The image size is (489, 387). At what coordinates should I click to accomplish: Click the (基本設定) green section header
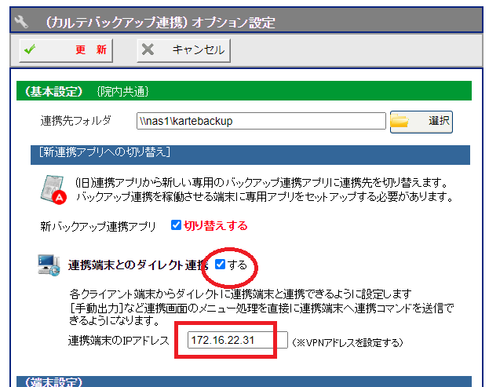pyautogui.click(x=244, y=91)
